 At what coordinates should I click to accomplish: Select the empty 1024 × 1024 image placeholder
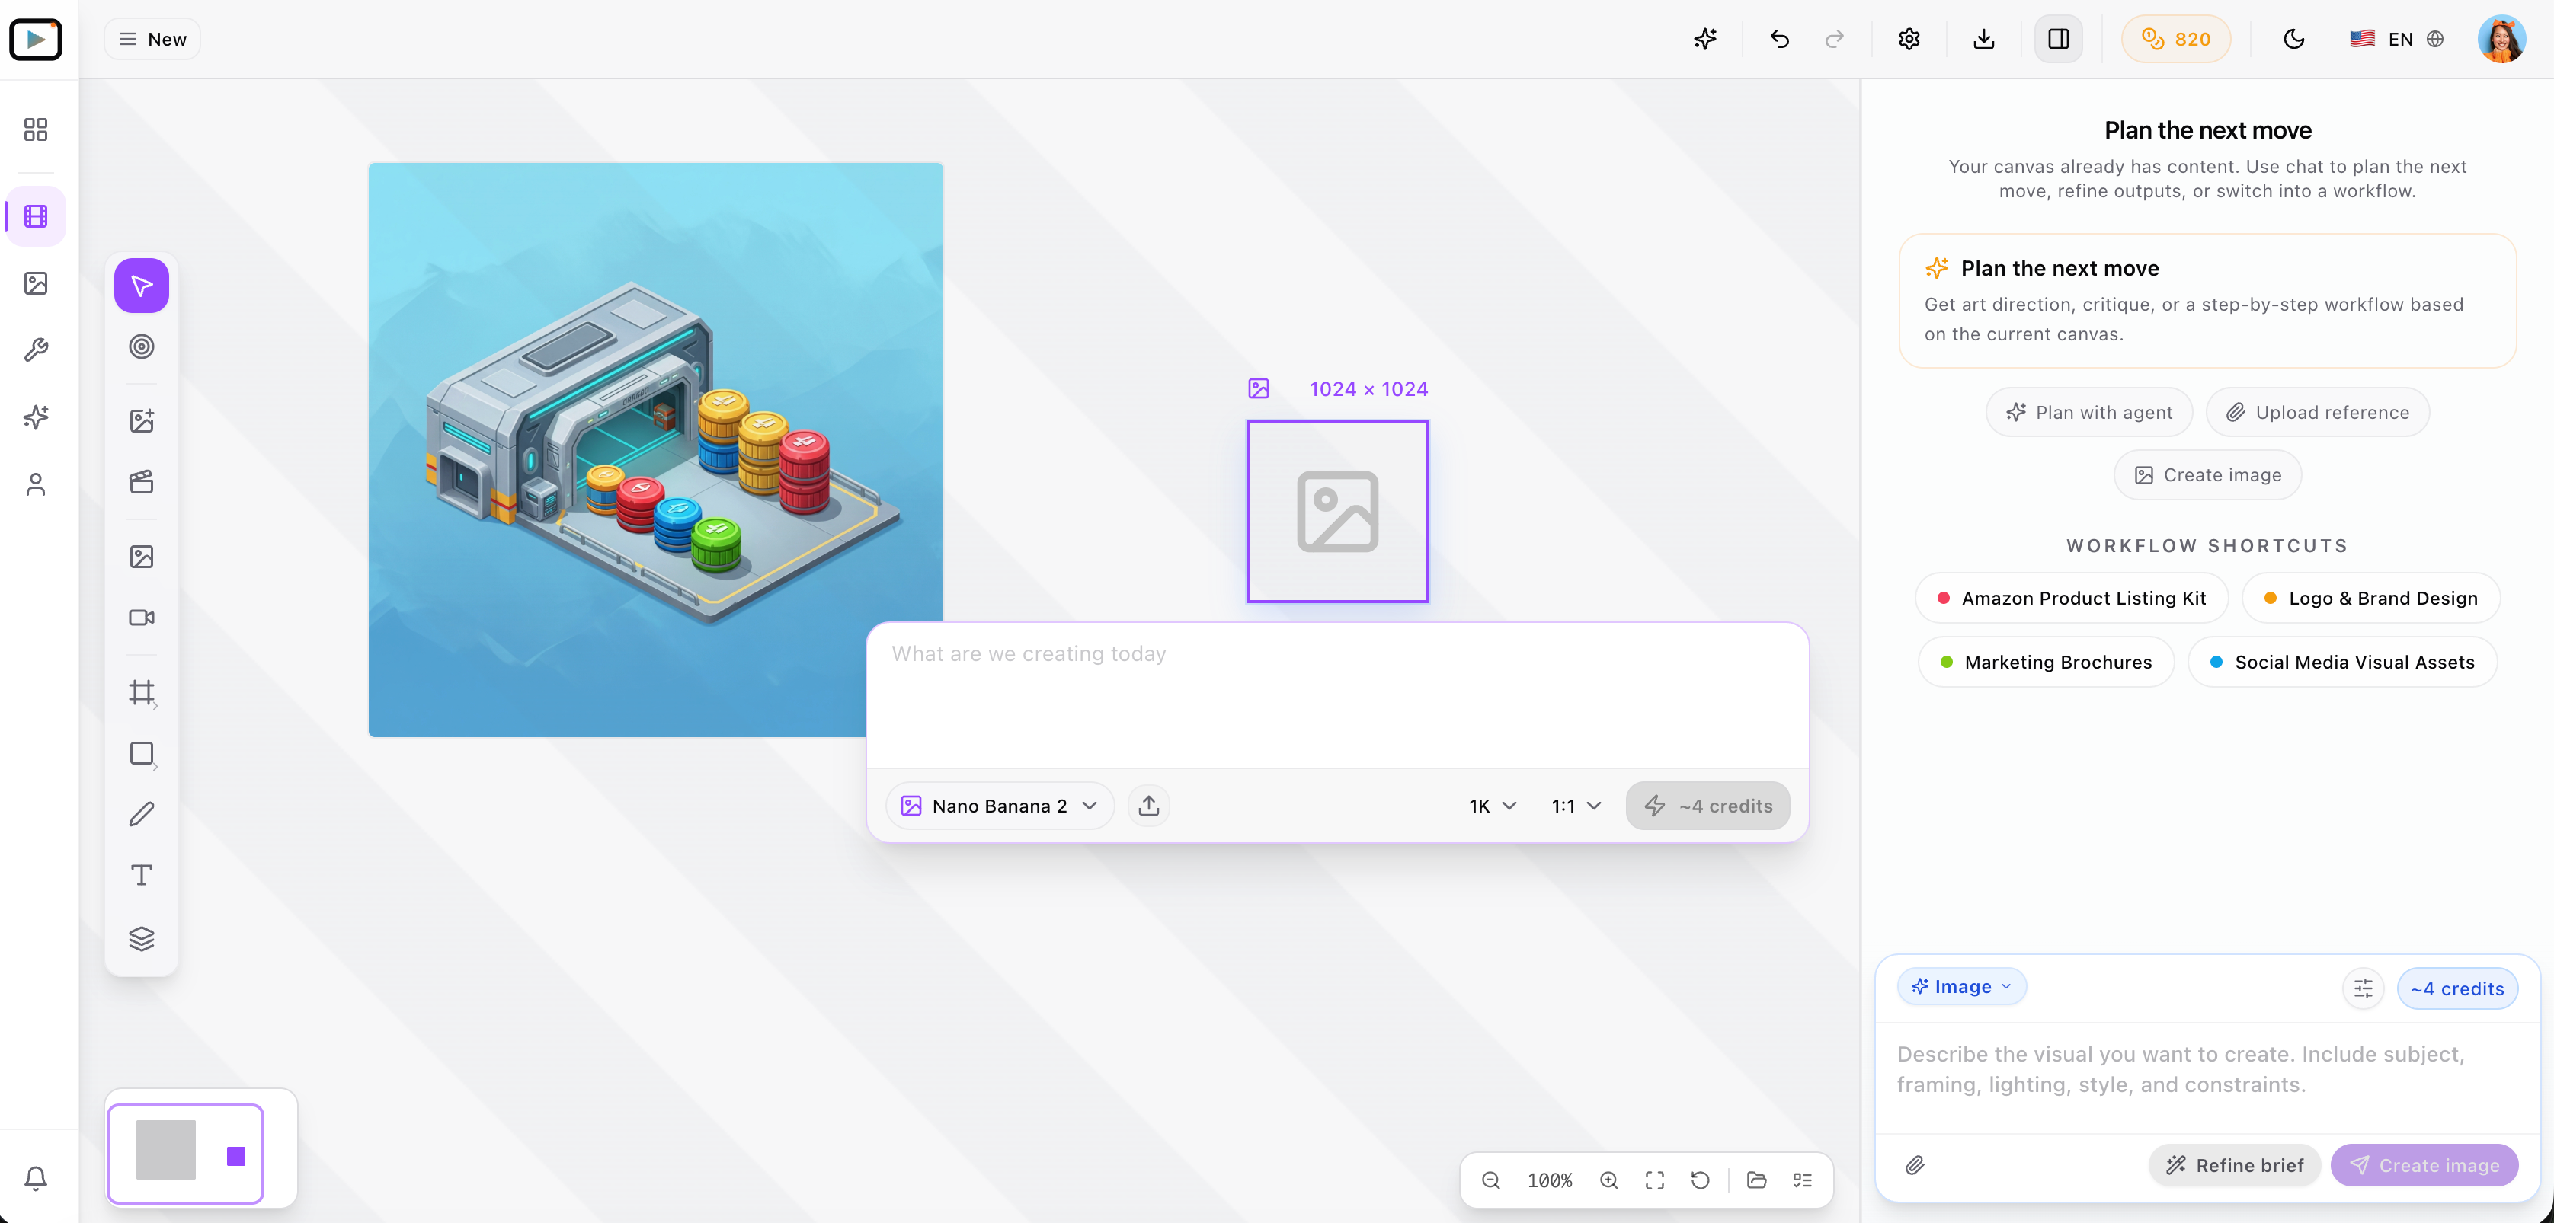click(1337, 512)
